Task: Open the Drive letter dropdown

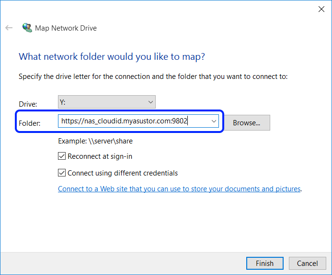Action: tap(106, 102)
